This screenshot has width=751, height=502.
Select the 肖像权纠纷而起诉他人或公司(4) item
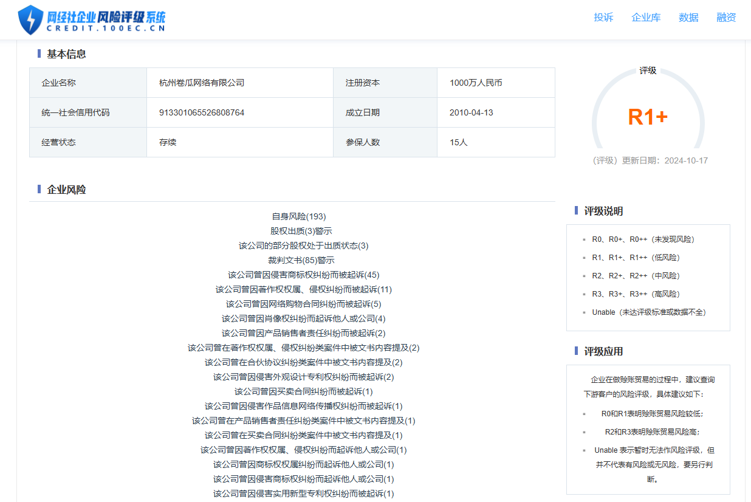click(x=303, y=318)
